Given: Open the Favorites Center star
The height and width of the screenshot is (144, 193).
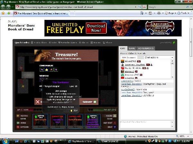Looking at the screenshot, I should [3, 13].
